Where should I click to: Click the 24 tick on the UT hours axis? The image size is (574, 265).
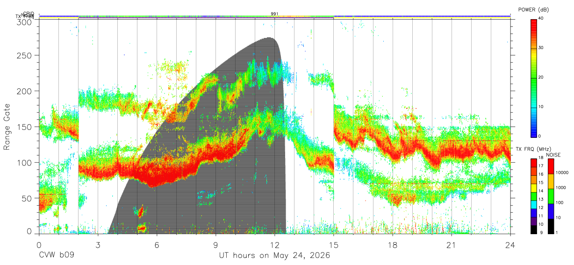pyautogui.click(x=510, y=245)
